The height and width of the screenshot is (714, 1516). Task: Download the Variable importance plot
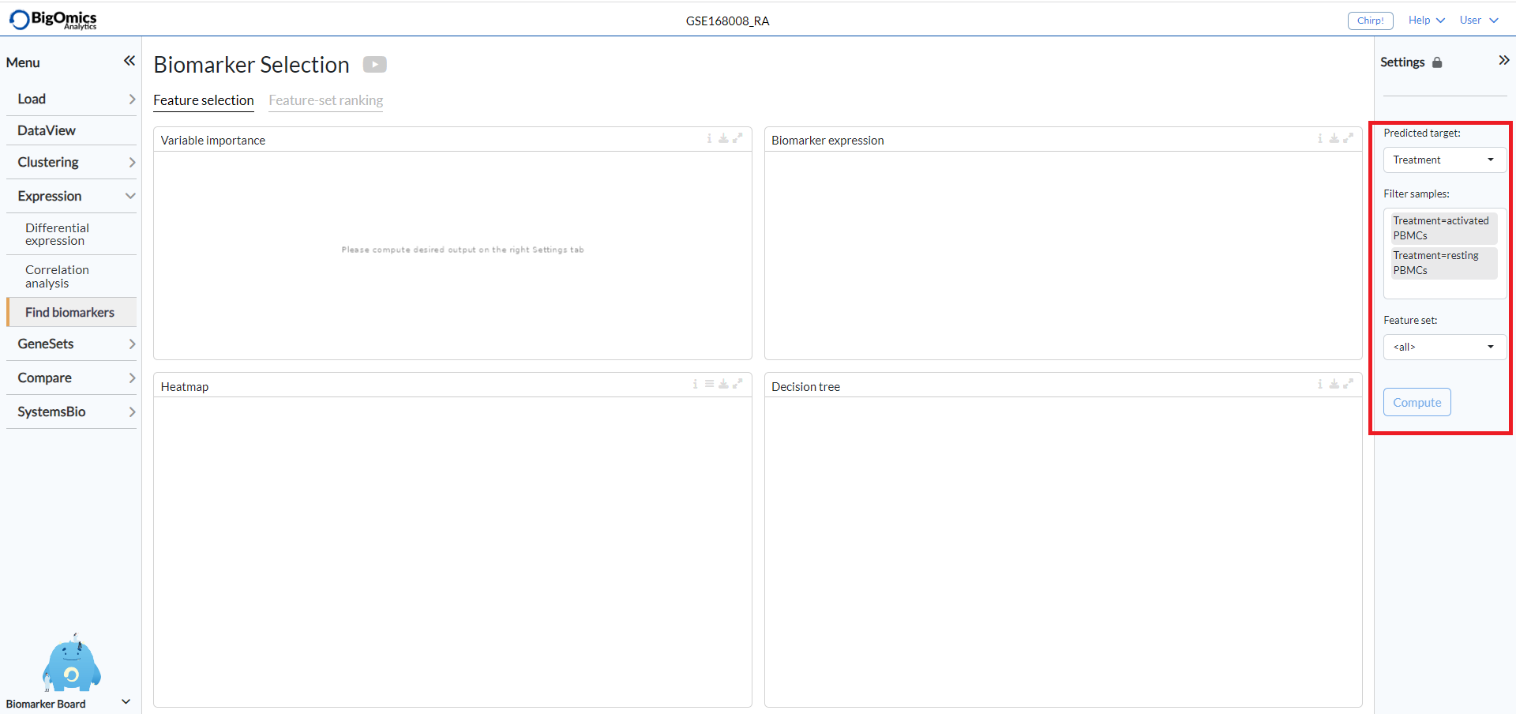pyautogui.click(x=724, y=138)
